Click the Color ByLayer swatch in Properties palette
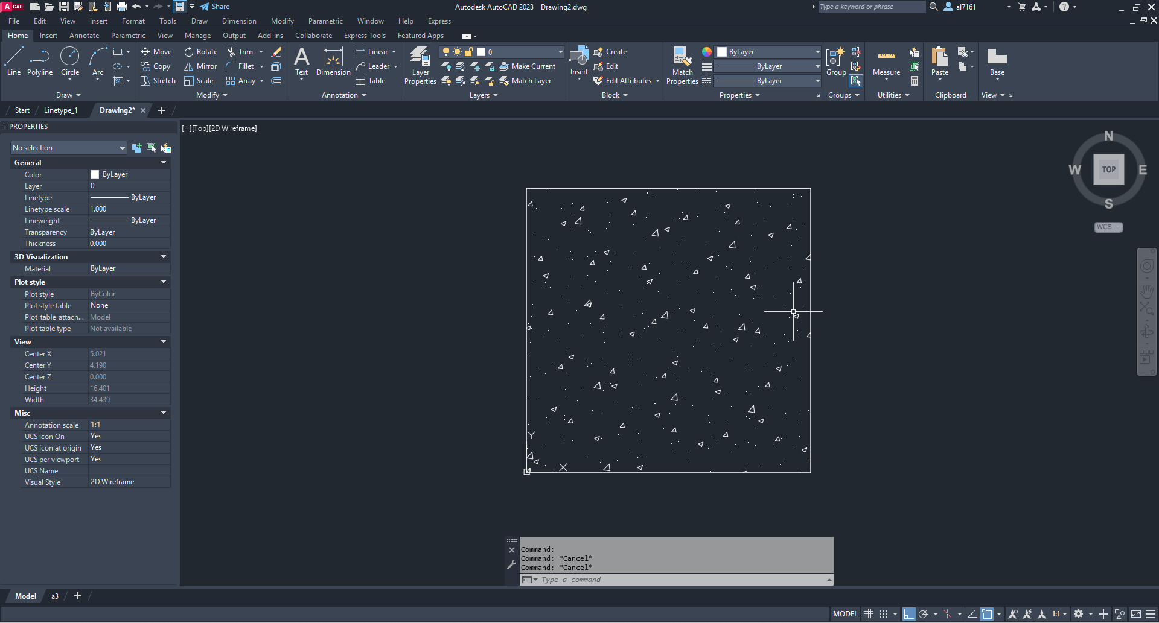The width and height of the screenshot is (1159, 623). (x=95, y=174)
